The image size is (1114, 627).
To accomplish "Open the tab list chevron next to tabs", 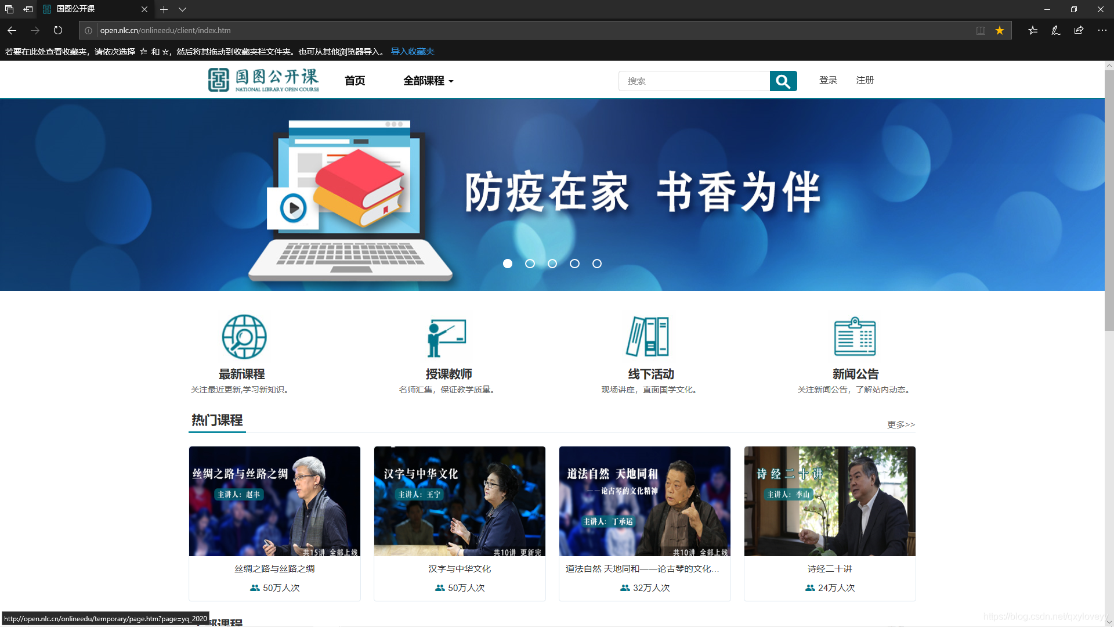I will pyautogui.click(x=183, y=9).
